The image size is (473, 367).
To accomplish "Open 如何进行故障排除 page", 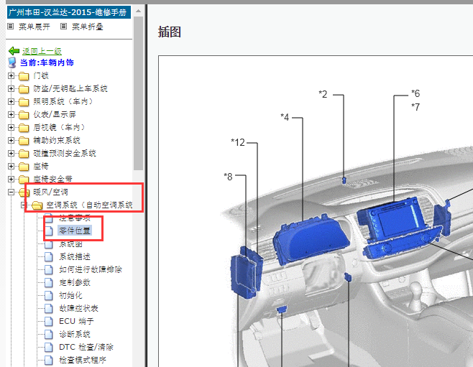I will tap(91, 269).
